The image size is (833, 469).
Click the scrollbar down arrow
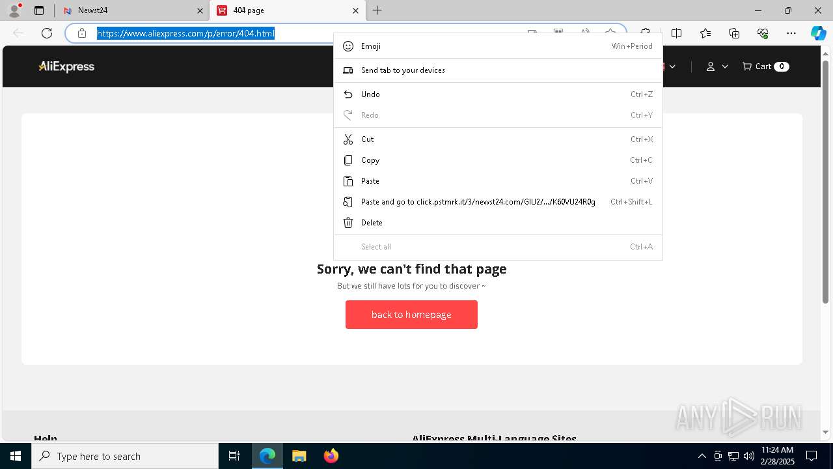pos(826,432)
